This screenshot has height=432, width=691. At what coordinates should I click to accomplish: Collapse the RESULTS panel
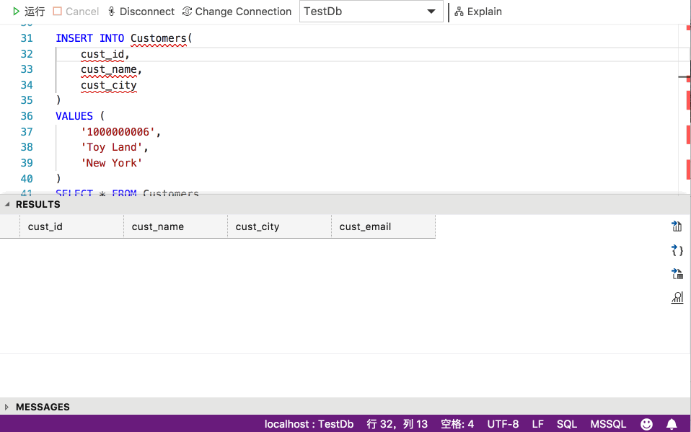click(x=7, y=204)
